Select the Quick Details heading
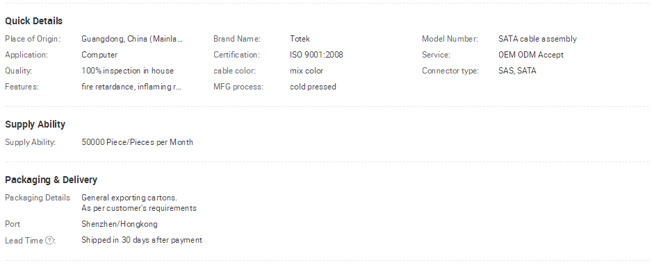The image size is (654, 267). [34, 21]
